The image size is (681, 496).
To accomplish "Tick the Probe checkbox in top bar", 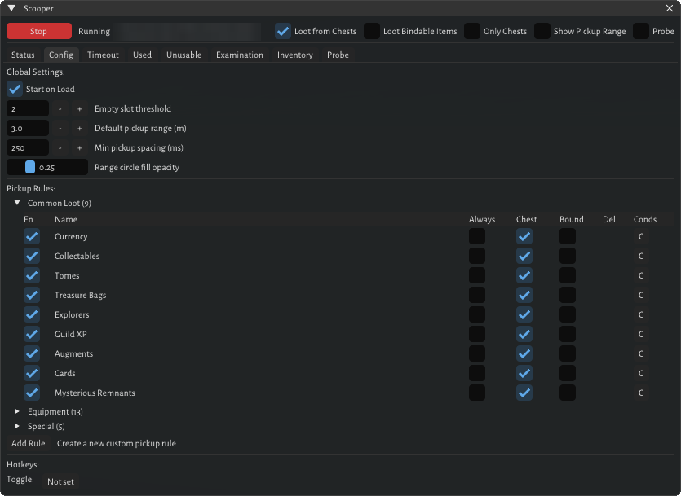I will [641, 31].
